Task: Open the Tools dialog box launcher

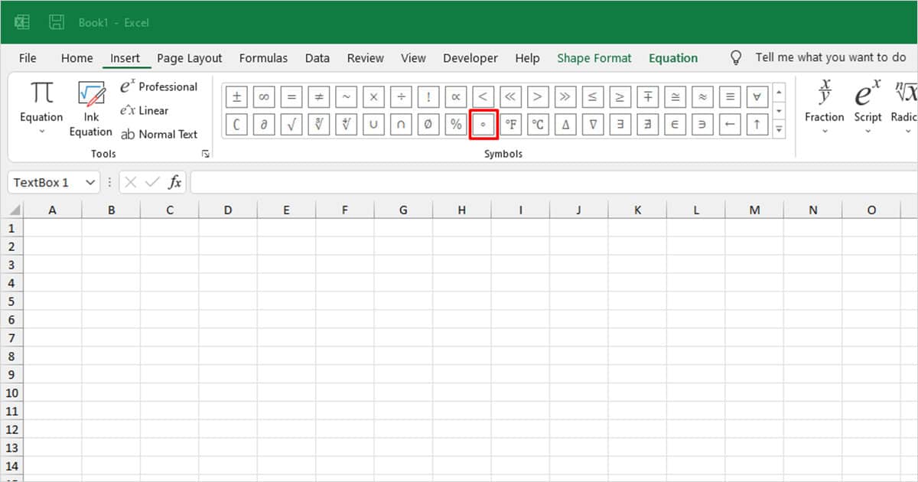Action: [204, 153]
